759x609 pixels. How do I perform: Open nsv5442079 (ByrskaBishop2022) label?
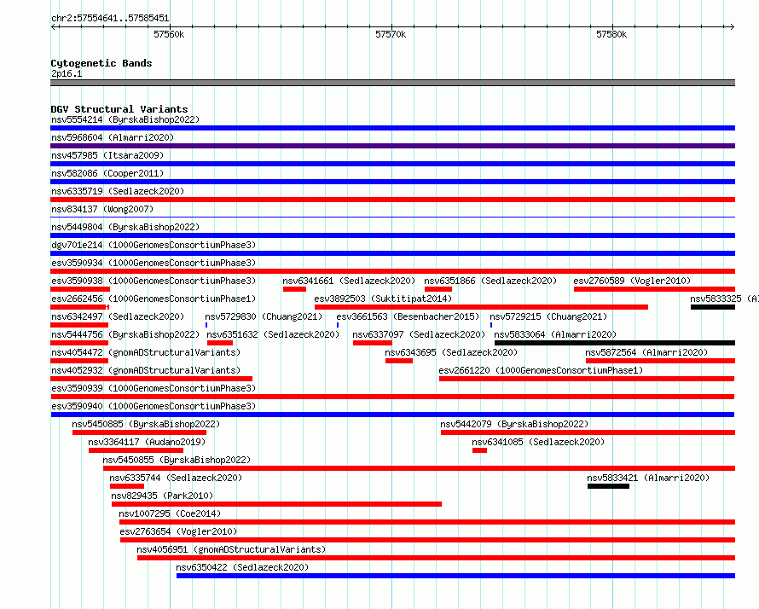[x=514, y=424]
